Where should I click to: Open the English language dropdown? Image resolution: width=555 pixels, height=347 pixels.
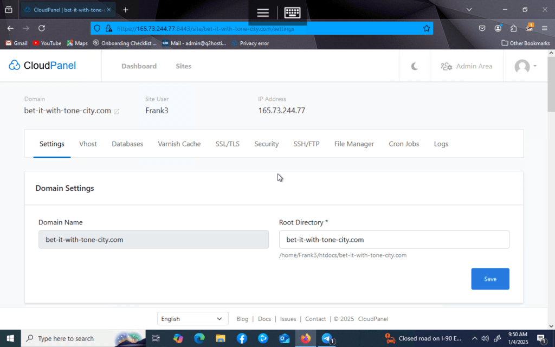click(x=192, y=319)
